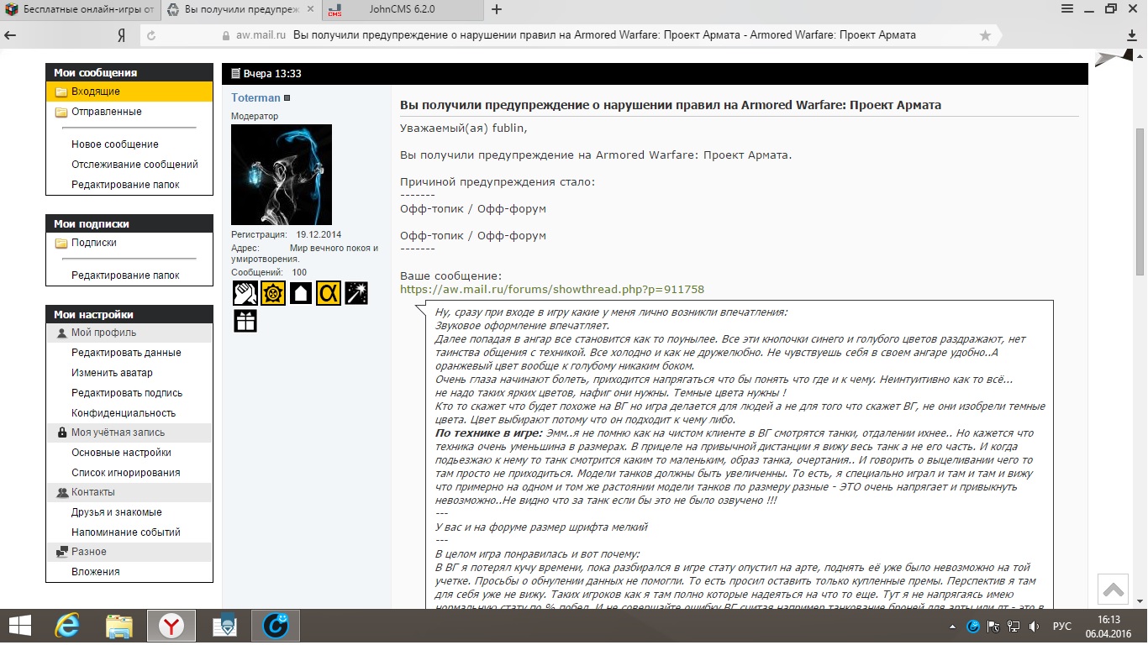The height and width of the screenshot is (645, 1148).
Task: Follow the showthread.php?p=911758 forum link
Action: coord(552,290)
